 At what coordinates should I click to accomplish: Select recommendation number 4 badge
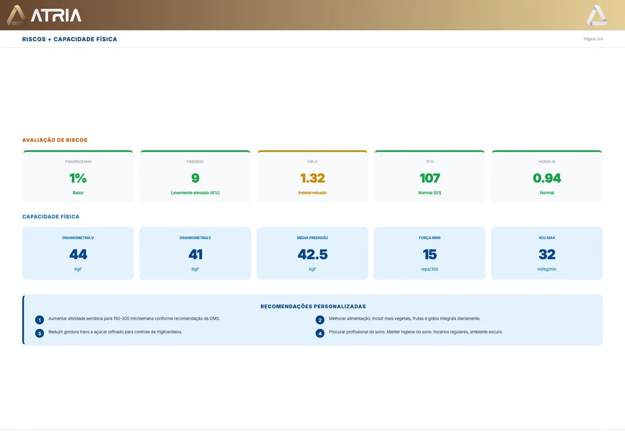[x=320, y=333]
